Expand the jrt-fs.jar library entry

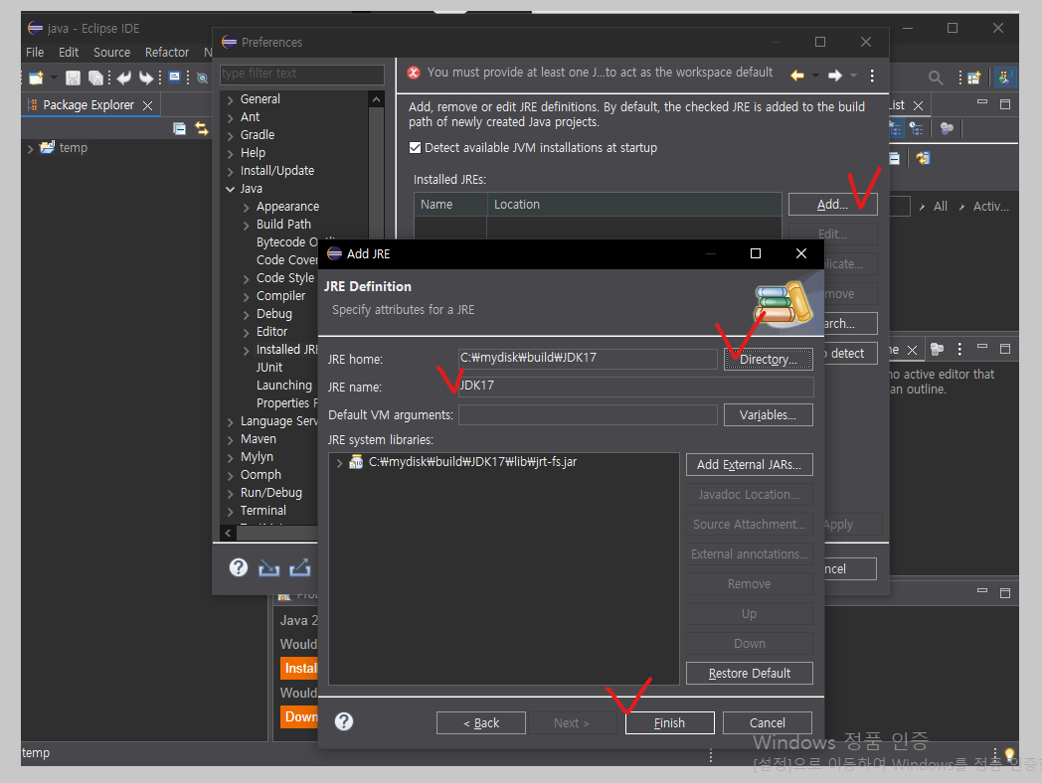pos(339,463)
